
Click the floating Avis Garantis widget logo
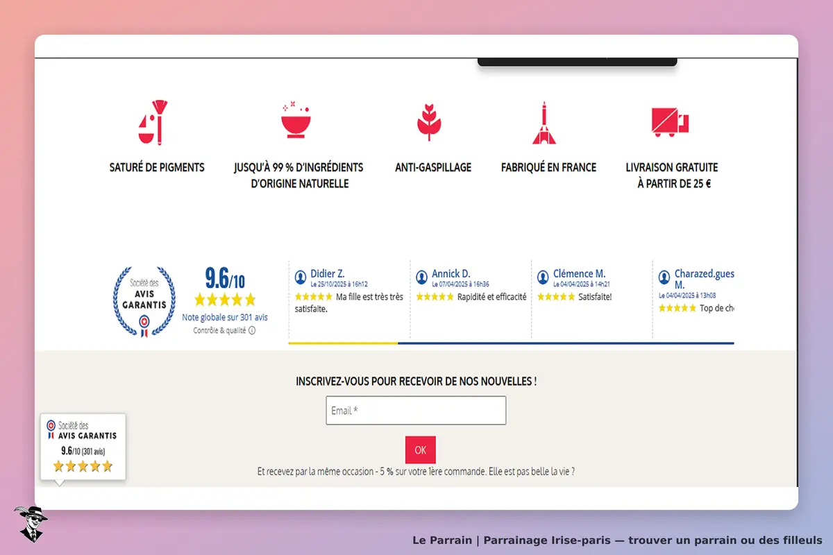click(x=82, y=430)
